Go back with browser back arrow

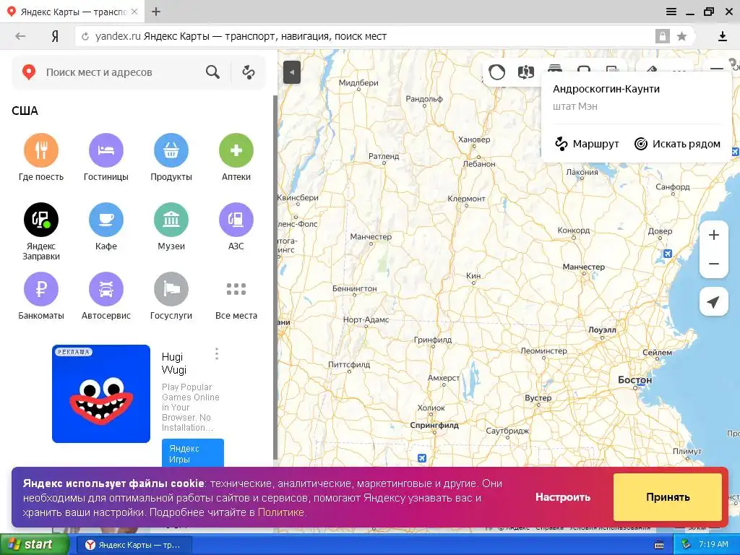click(x=20, y=36)
